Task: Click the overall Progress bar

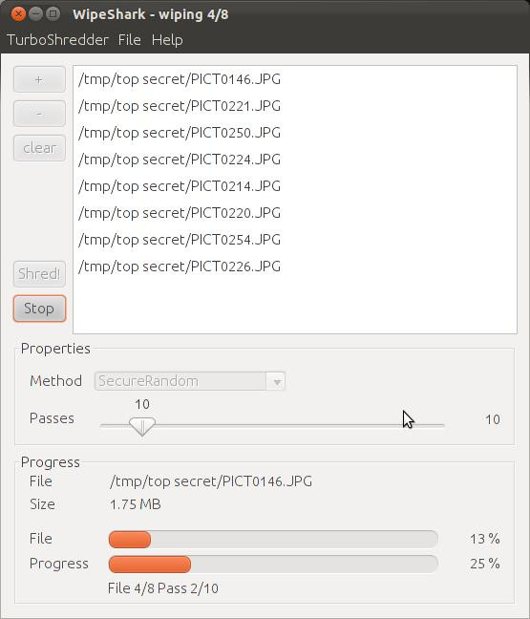Action: click(273, 565)
